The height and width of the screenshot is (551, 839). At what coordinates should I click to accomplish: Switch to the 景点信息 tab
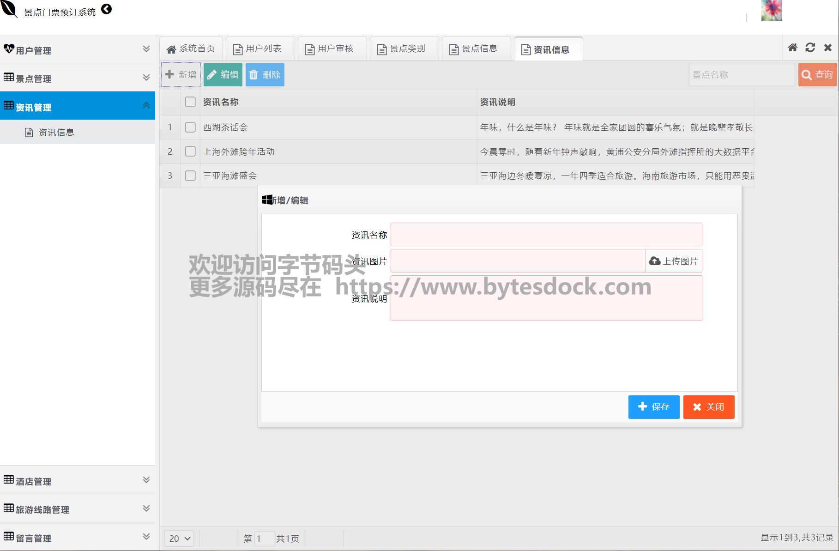click(476, 49)
